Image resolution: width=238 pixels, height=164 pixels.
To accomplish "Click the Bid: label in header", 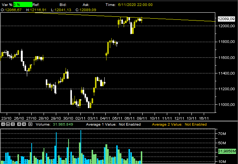I will pyautogui.click(x=63, y=5).
